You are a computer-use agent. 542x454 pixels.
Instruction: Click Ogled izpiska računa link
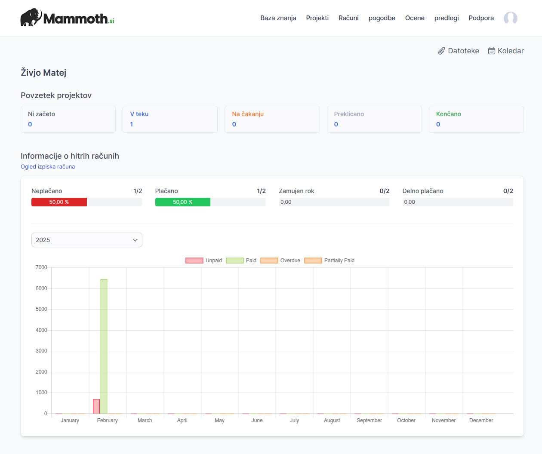pos(48,167)
